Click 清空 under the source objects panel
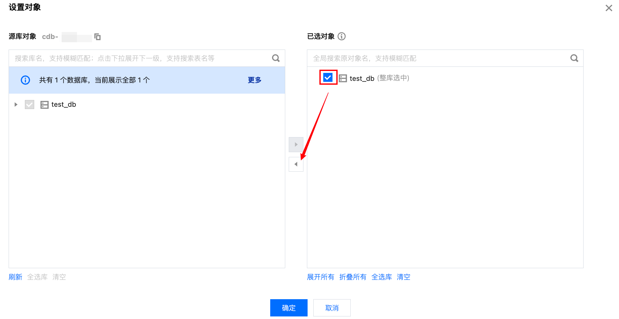 click(59, 277)
